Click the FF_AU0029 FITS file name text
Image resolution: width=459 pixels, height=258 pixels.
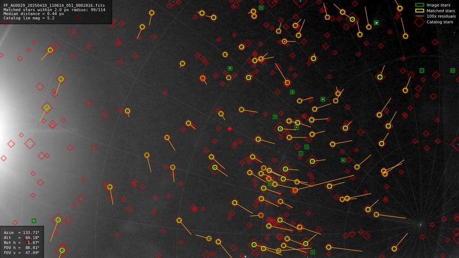coord(54,6)
